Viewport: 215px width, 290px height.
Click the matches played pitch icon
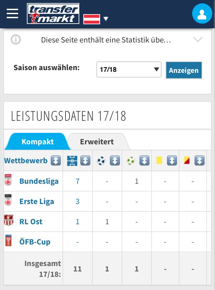[72, 161]
